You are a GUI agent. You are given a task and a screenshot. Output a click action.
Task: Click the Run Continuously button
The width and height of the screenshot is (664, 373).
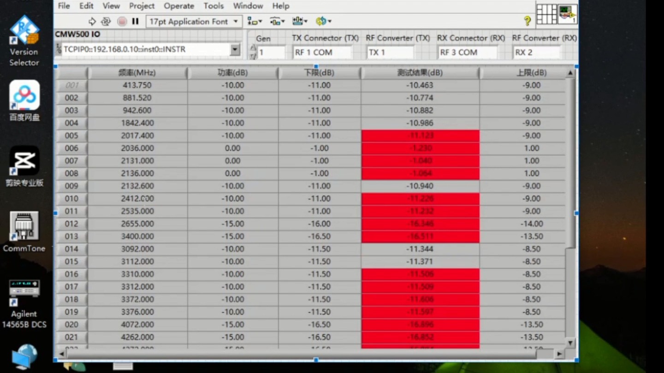[106, 21]
